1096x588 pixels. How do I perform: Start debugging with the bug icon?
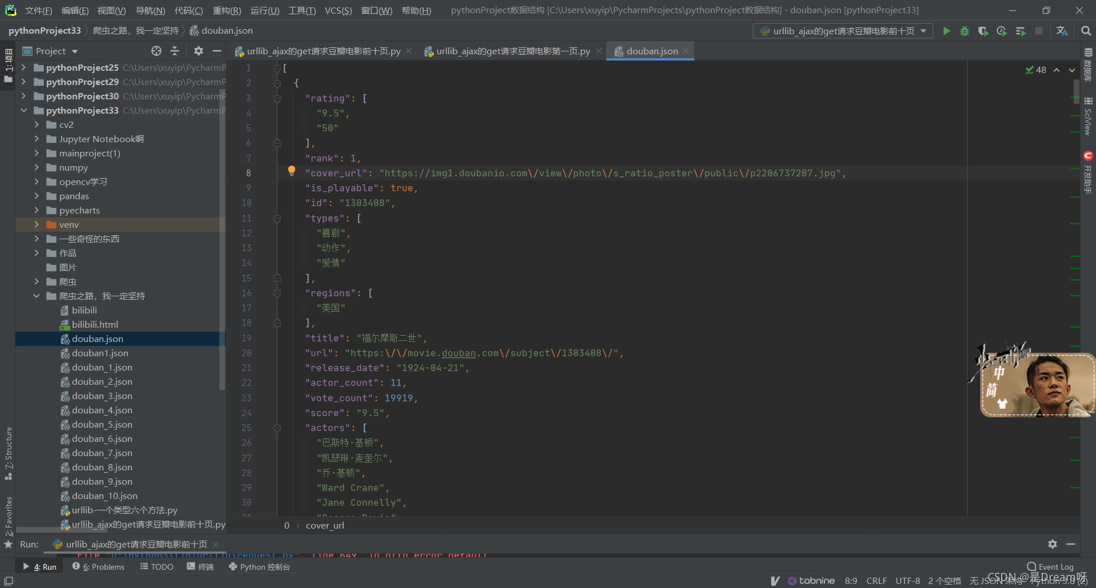pos(965,31)
